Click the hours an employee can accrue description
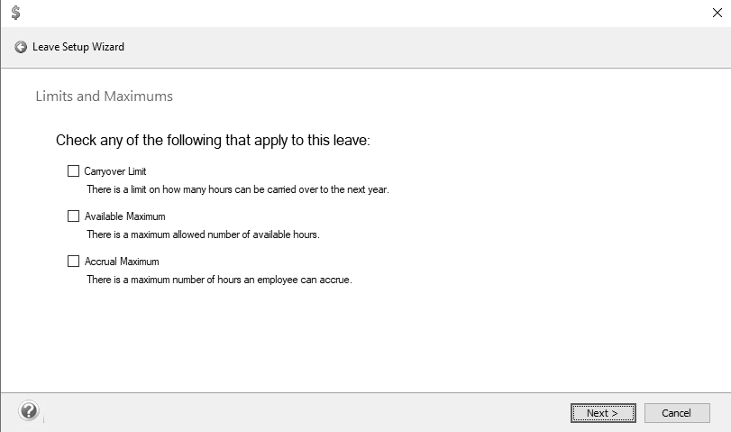This screenshot has width=731, height=432. (x=220, y=280)
